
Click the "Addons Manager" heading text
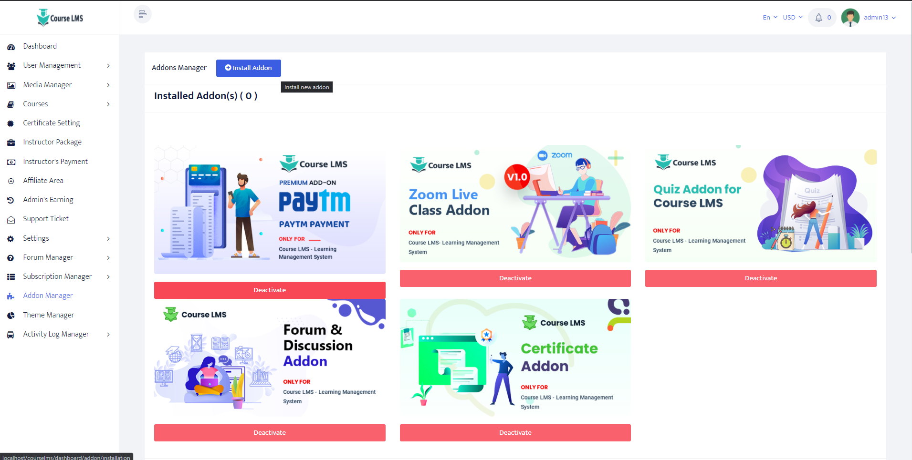coord(179,68)
